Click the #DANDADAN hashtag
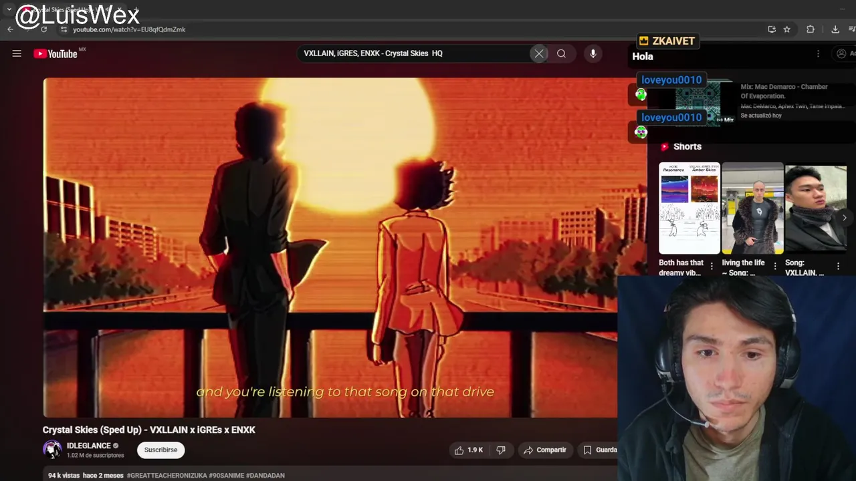This screenshot has height=481, width=856. tap(265, 476)
